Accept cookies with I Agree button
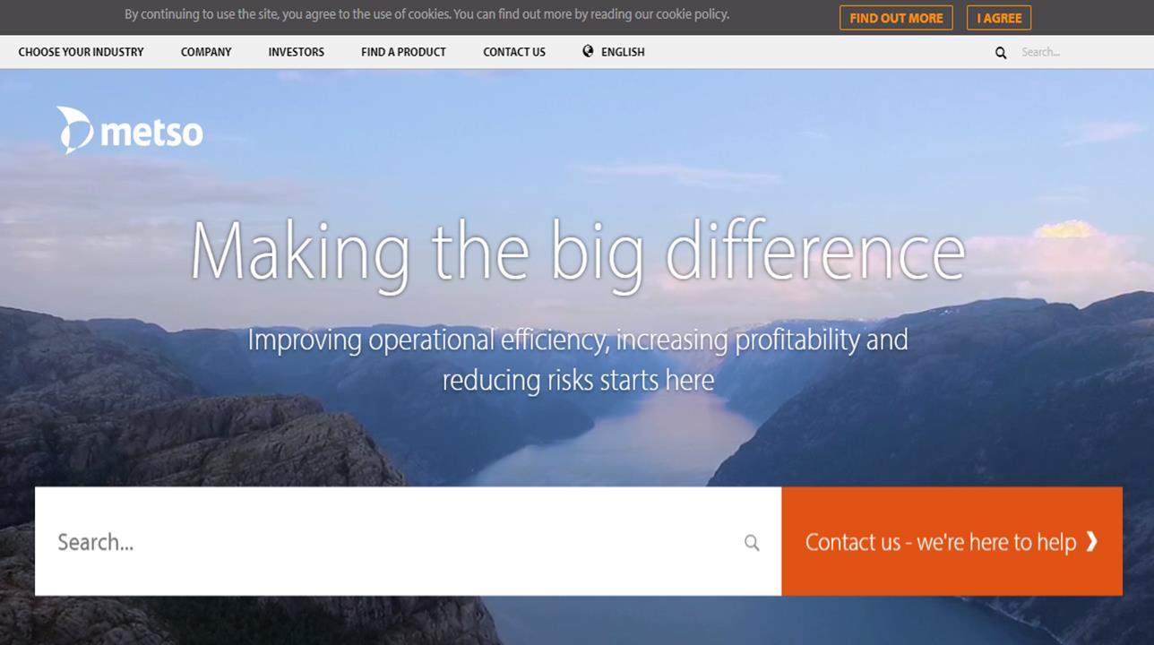Image resolution: width=1154 pixels, height=645 pixels. tap(998, 18)
